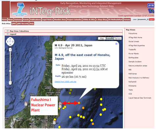Zoom out with the minus button
The width and height of the screenshot is (156, 129).
point(10,83)
